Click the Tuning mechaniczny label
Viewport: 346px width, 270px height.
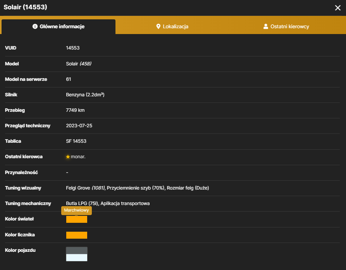(28, 203)
